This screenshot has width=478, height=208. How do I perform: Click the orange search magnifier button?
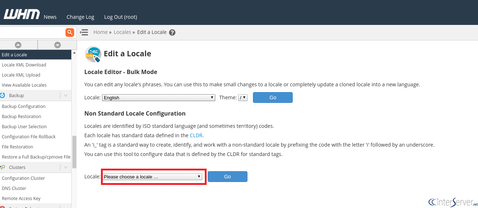click(x=70, y=32)
